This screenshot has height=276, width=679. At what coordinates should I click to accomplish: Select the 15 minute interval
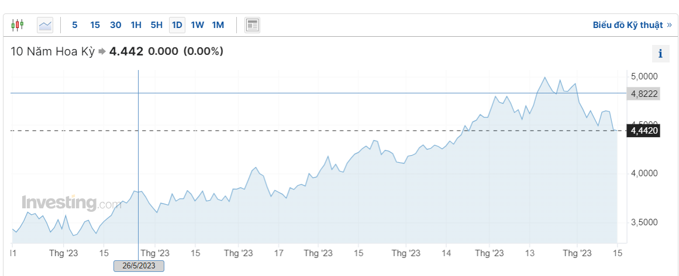[95, 25]
